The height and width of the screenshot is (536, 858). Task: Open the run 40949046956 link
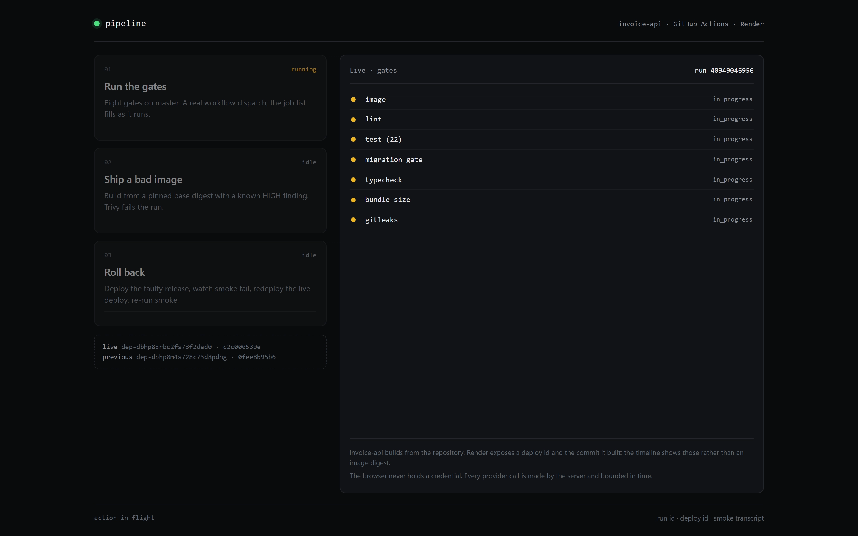tap(724, 71)
